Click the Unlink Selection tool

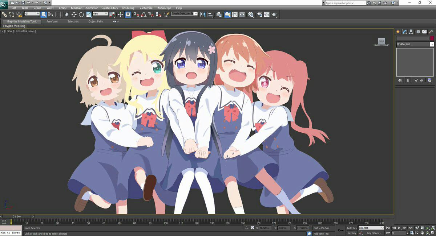point(12,15)
